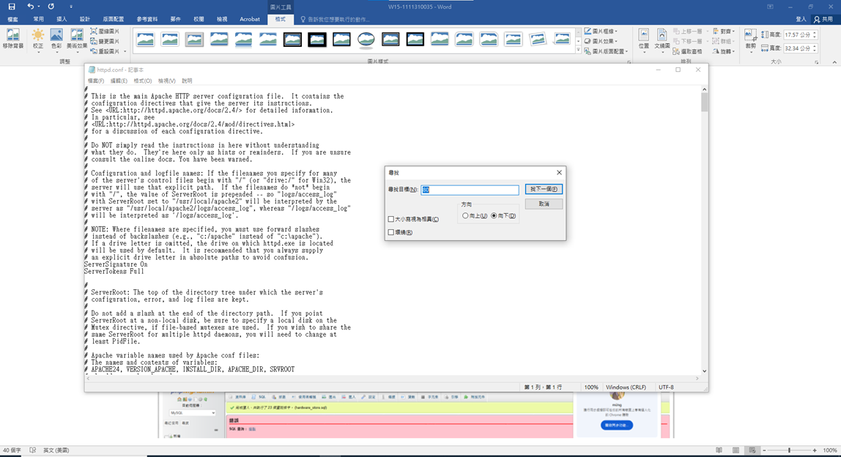Viewport: 841px width, 457px height.
Task: Click the 找下一個 (Find Next) button
Action: click(544, 189)
